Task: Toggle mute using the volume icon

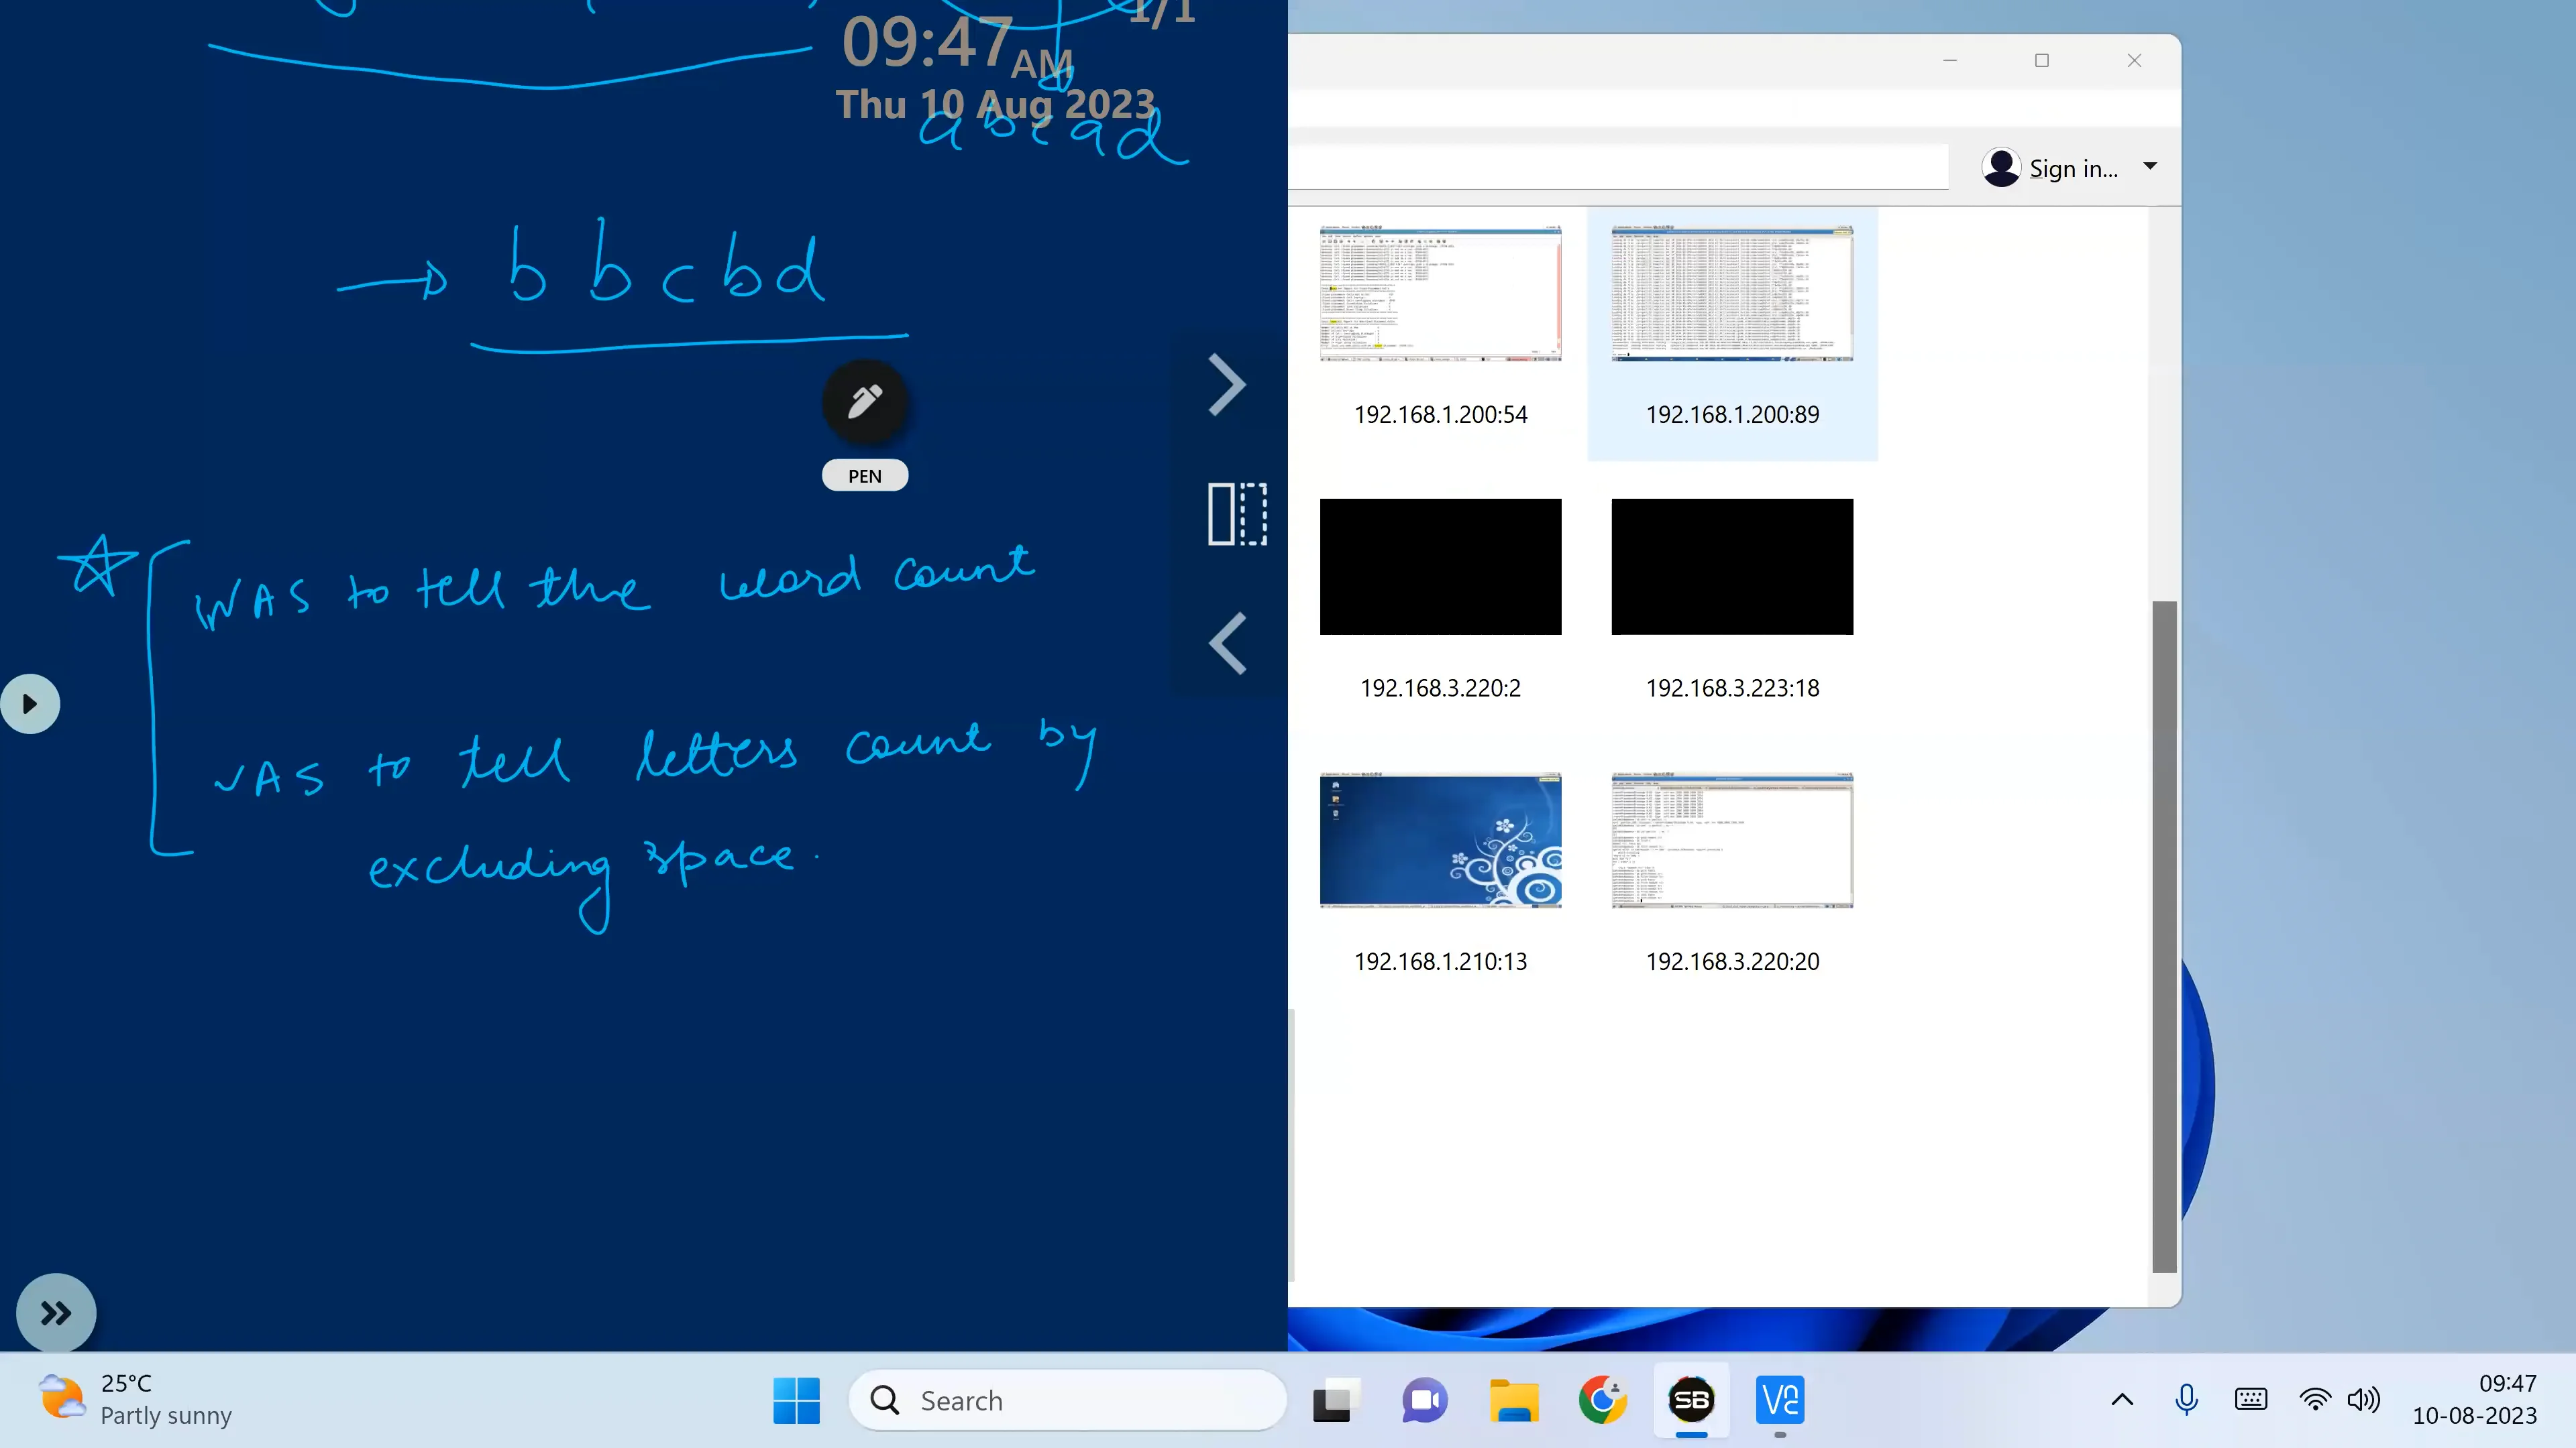Action: point(2364,1399)
